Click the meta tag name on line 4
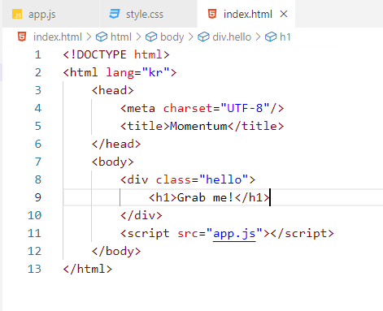The image size is (383, 311). (141, 108)
